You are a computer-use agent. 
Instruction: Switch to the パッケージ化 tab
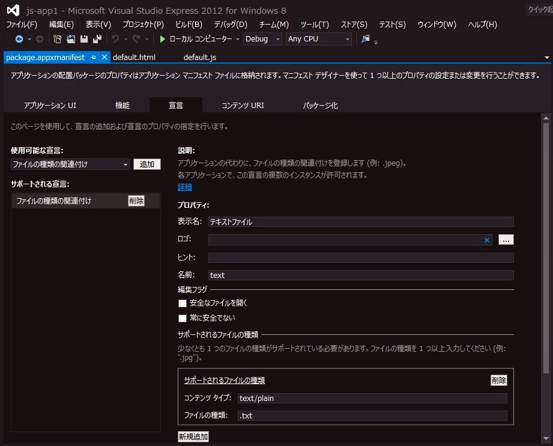click(320, 105)
